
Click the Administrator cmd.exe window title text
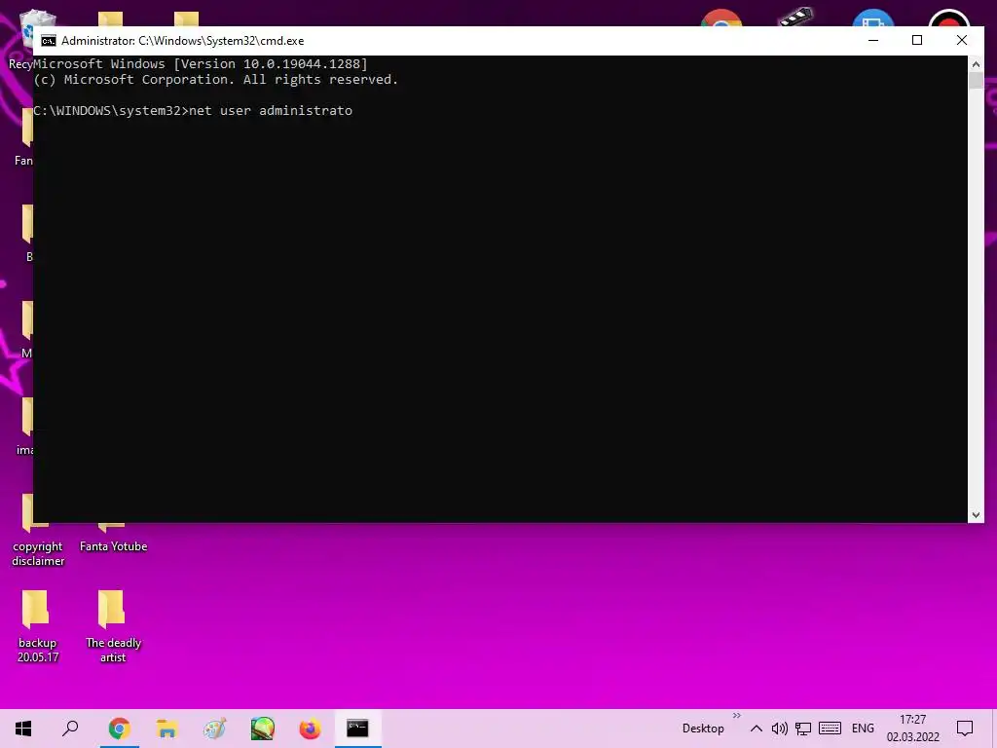182,41
